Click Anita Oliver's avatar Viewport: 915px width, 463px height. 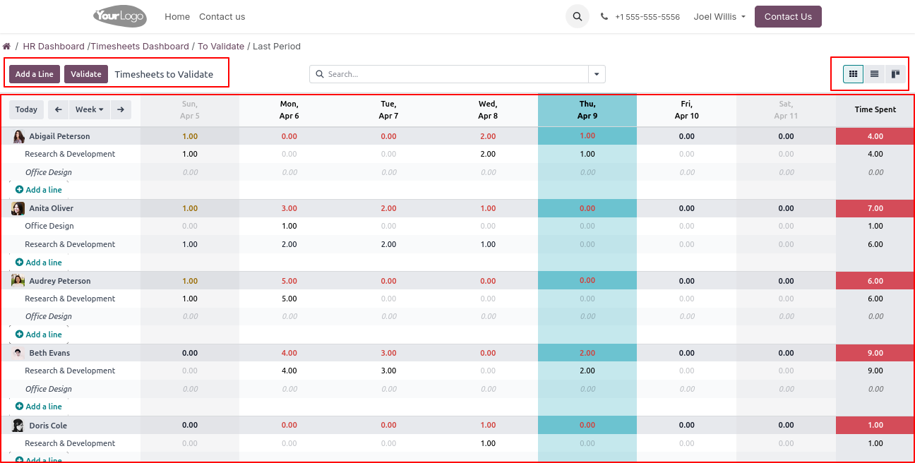coord(18,208)
